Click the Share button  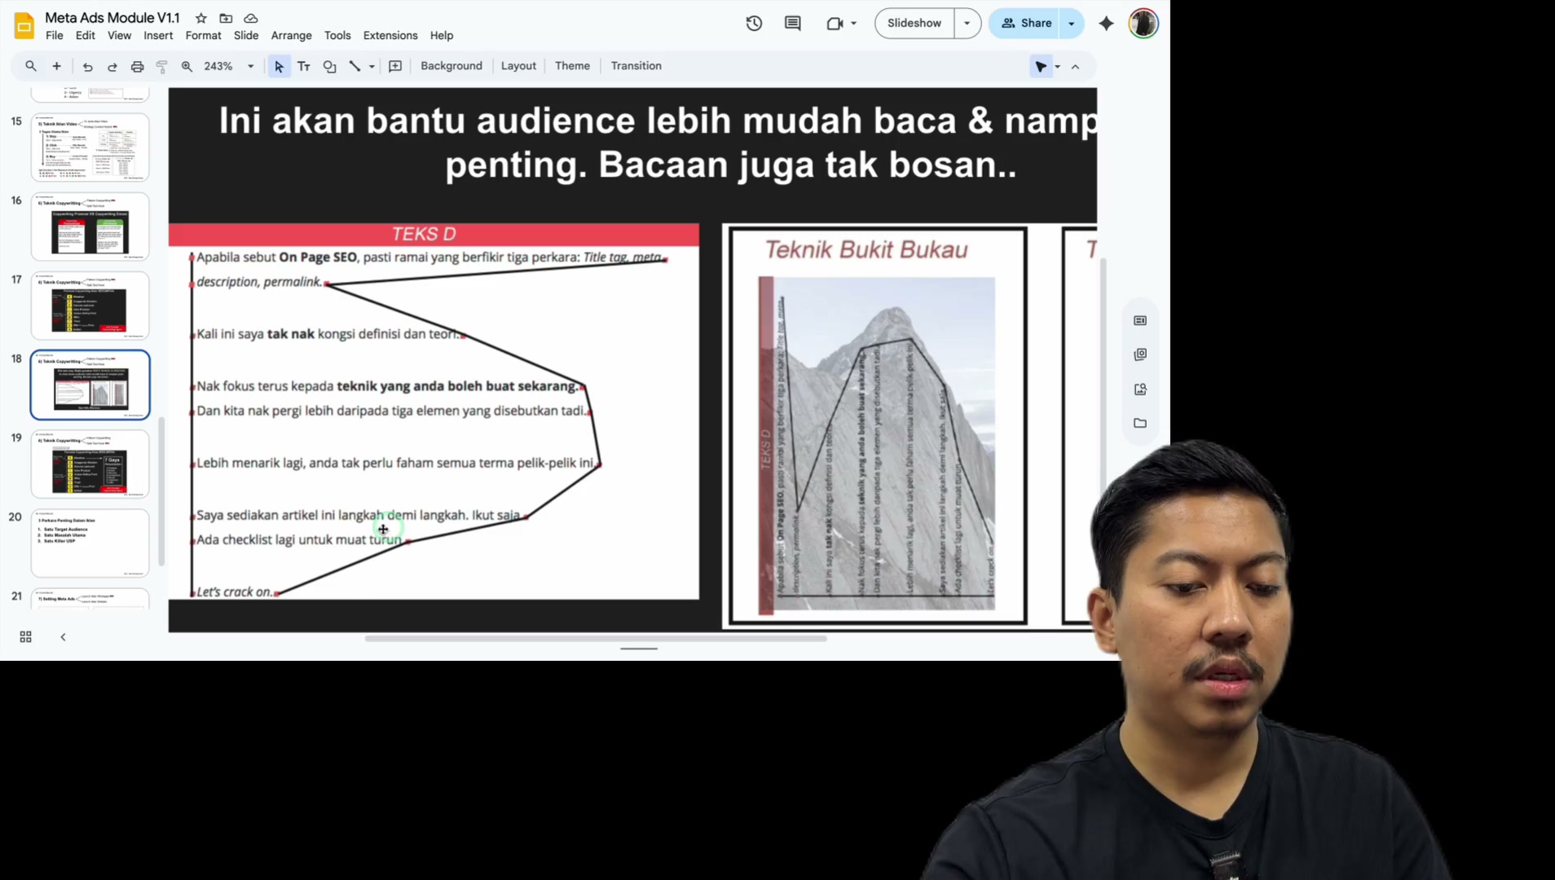click(x=1025, y=23)
